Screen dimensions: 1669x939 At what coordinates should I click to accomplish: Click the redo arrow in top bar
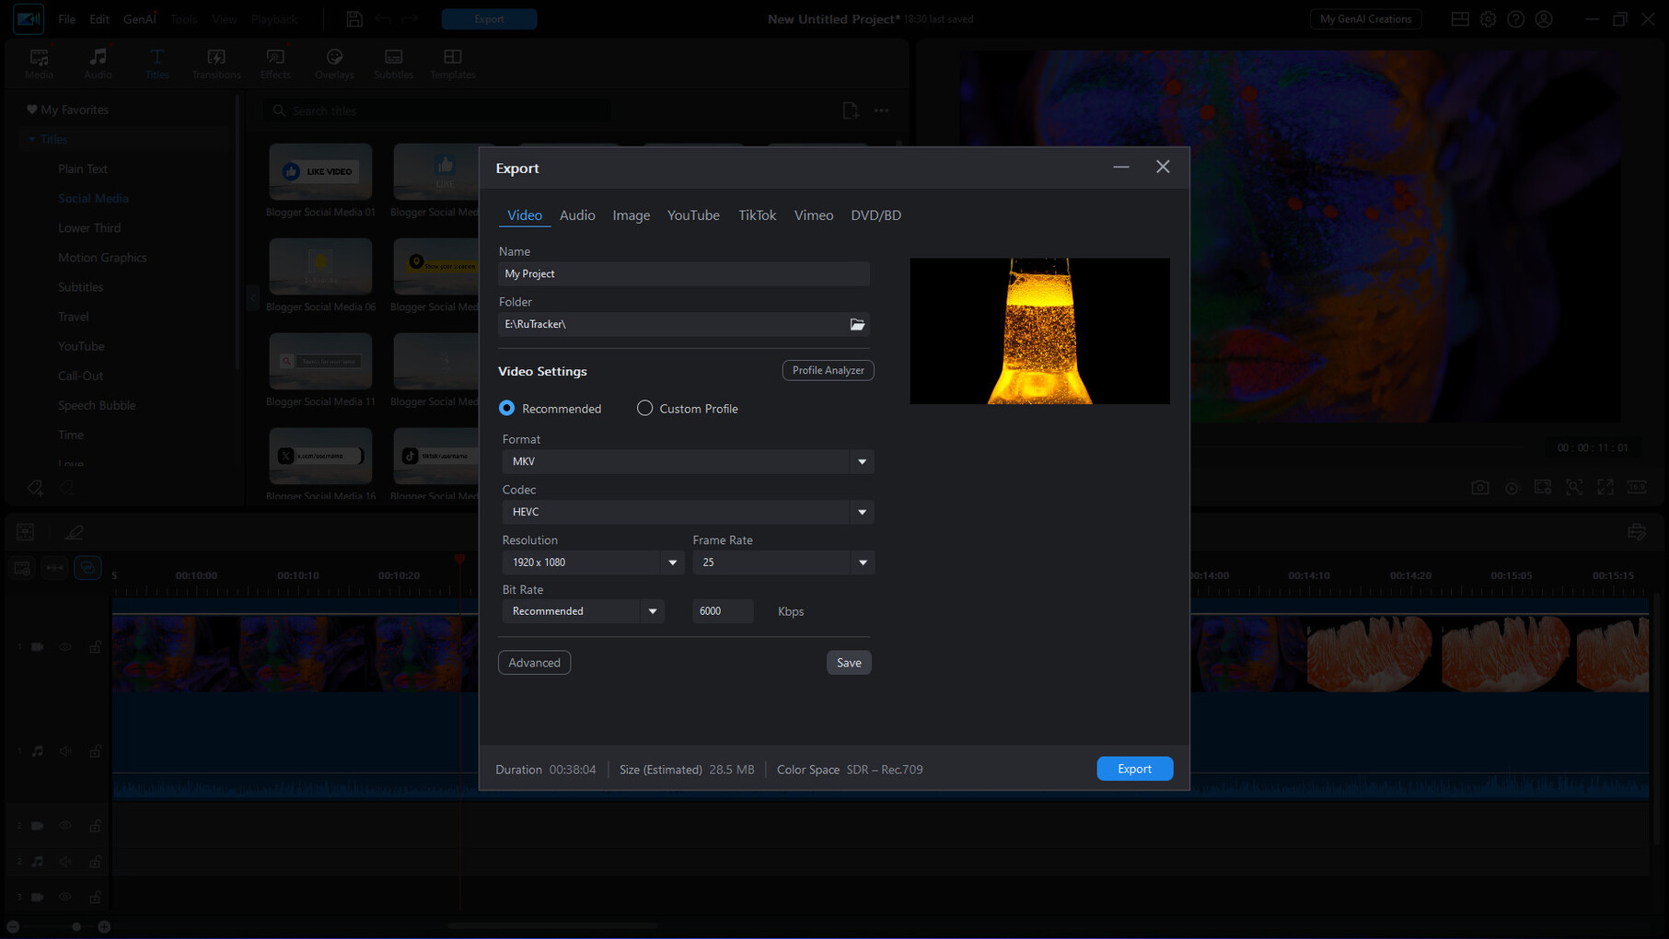[x=410, y=18]
